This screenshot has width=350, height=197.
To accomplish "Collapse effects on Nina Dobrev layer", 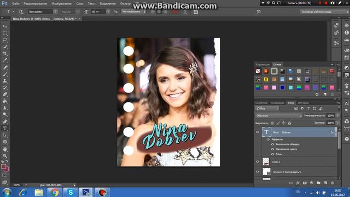I will 335,132.
